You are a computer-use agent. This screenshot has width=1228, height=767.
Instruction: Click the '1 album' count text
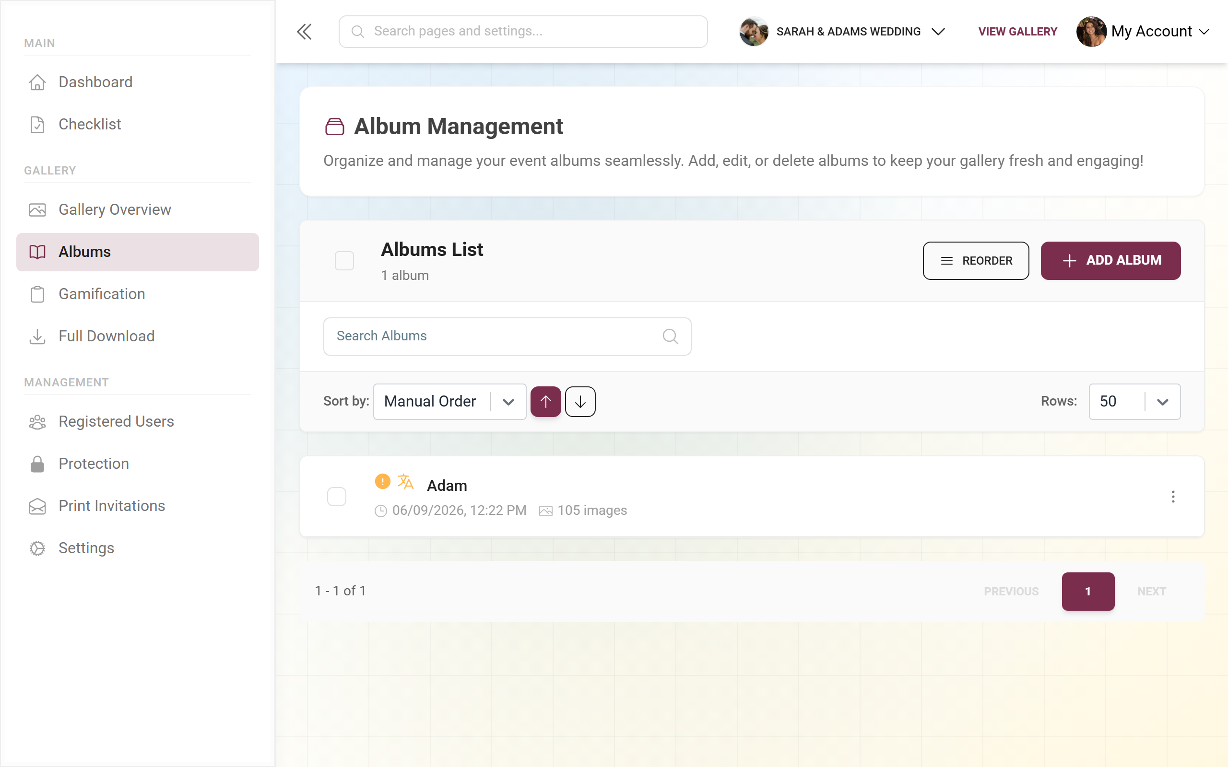tap(405, 276)
